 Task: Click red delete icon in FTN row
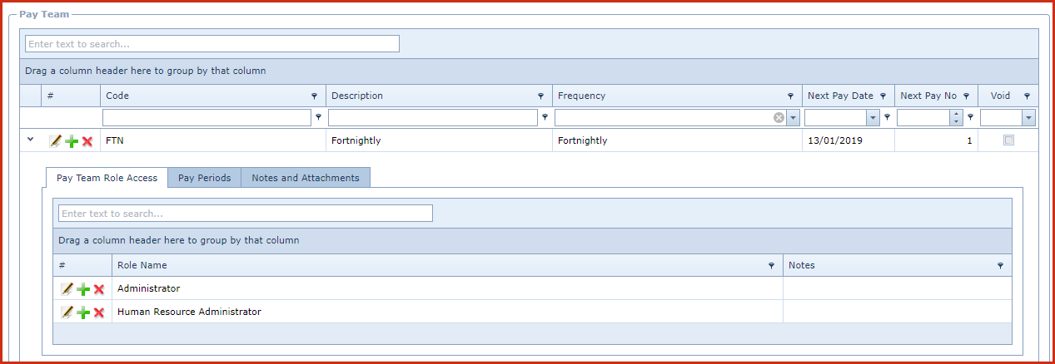tap(87, 141)
